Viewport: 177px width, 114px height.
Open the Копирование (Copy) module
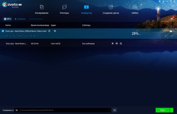pyautogui.click(x=41, y=9)
